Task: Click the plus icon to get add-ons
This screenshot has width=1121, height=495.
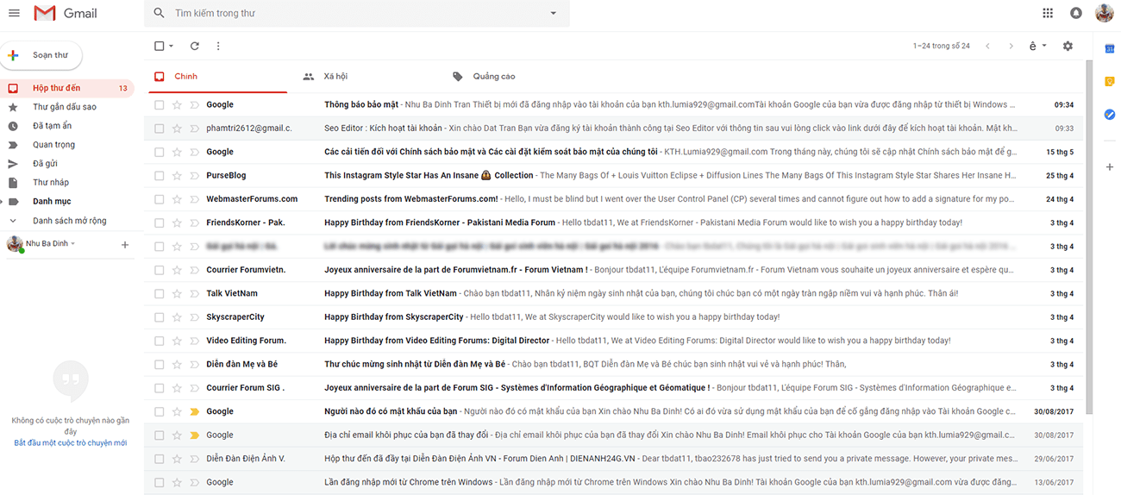Action: (1110, 166)
